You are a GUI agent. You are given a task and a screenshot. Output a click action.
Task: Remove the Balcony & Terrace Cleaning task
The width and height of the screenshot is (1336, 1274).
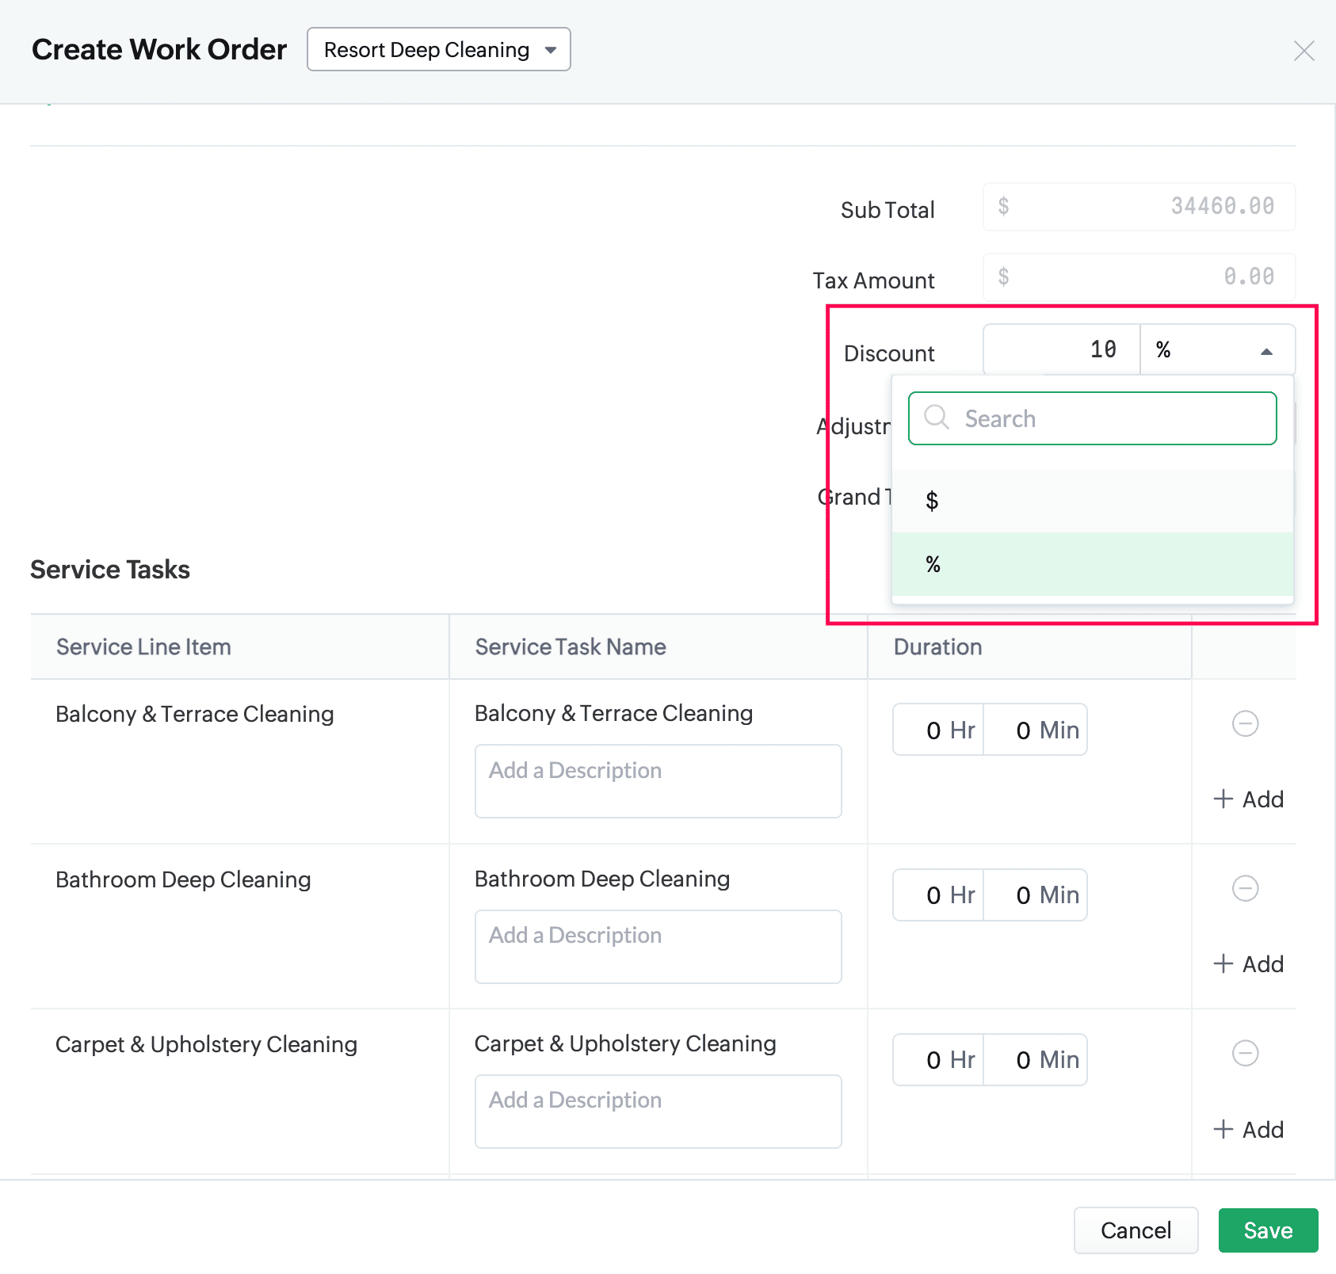[1245, 723]
